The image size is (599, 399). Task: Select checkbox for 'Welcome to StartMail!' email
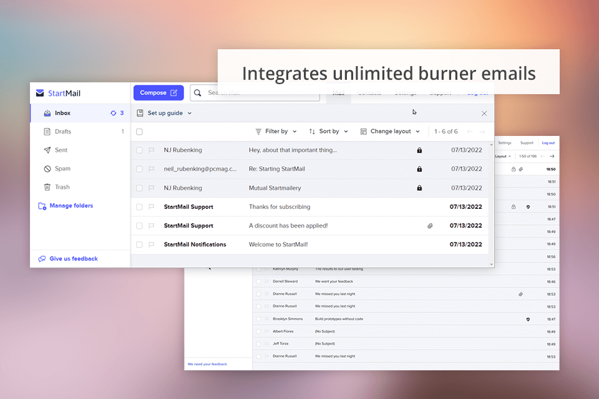139,244
